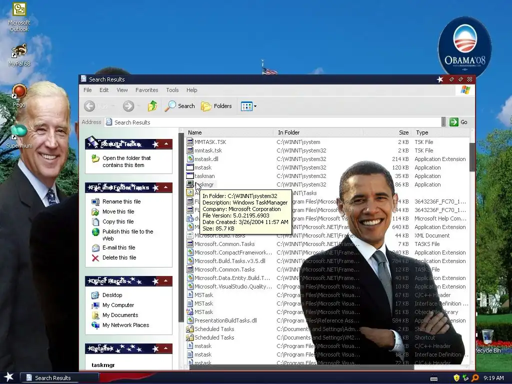Select taskmgr application icon
Screen dimensions: 512x384
pyautogui.click(x=189, y=184)
